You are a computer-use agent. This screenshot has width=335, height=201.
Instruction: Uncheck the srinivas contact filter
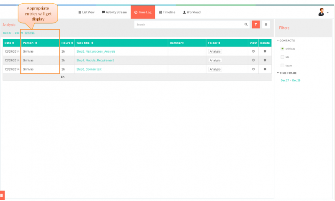pos(282,48)
